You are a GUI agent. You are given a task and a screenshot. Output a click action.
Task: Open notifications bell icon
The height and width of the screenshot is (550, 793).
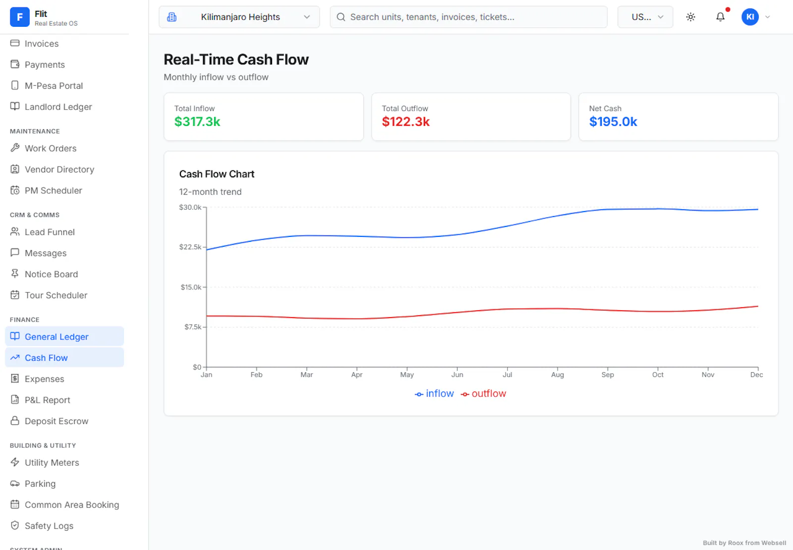coord(720,17)
